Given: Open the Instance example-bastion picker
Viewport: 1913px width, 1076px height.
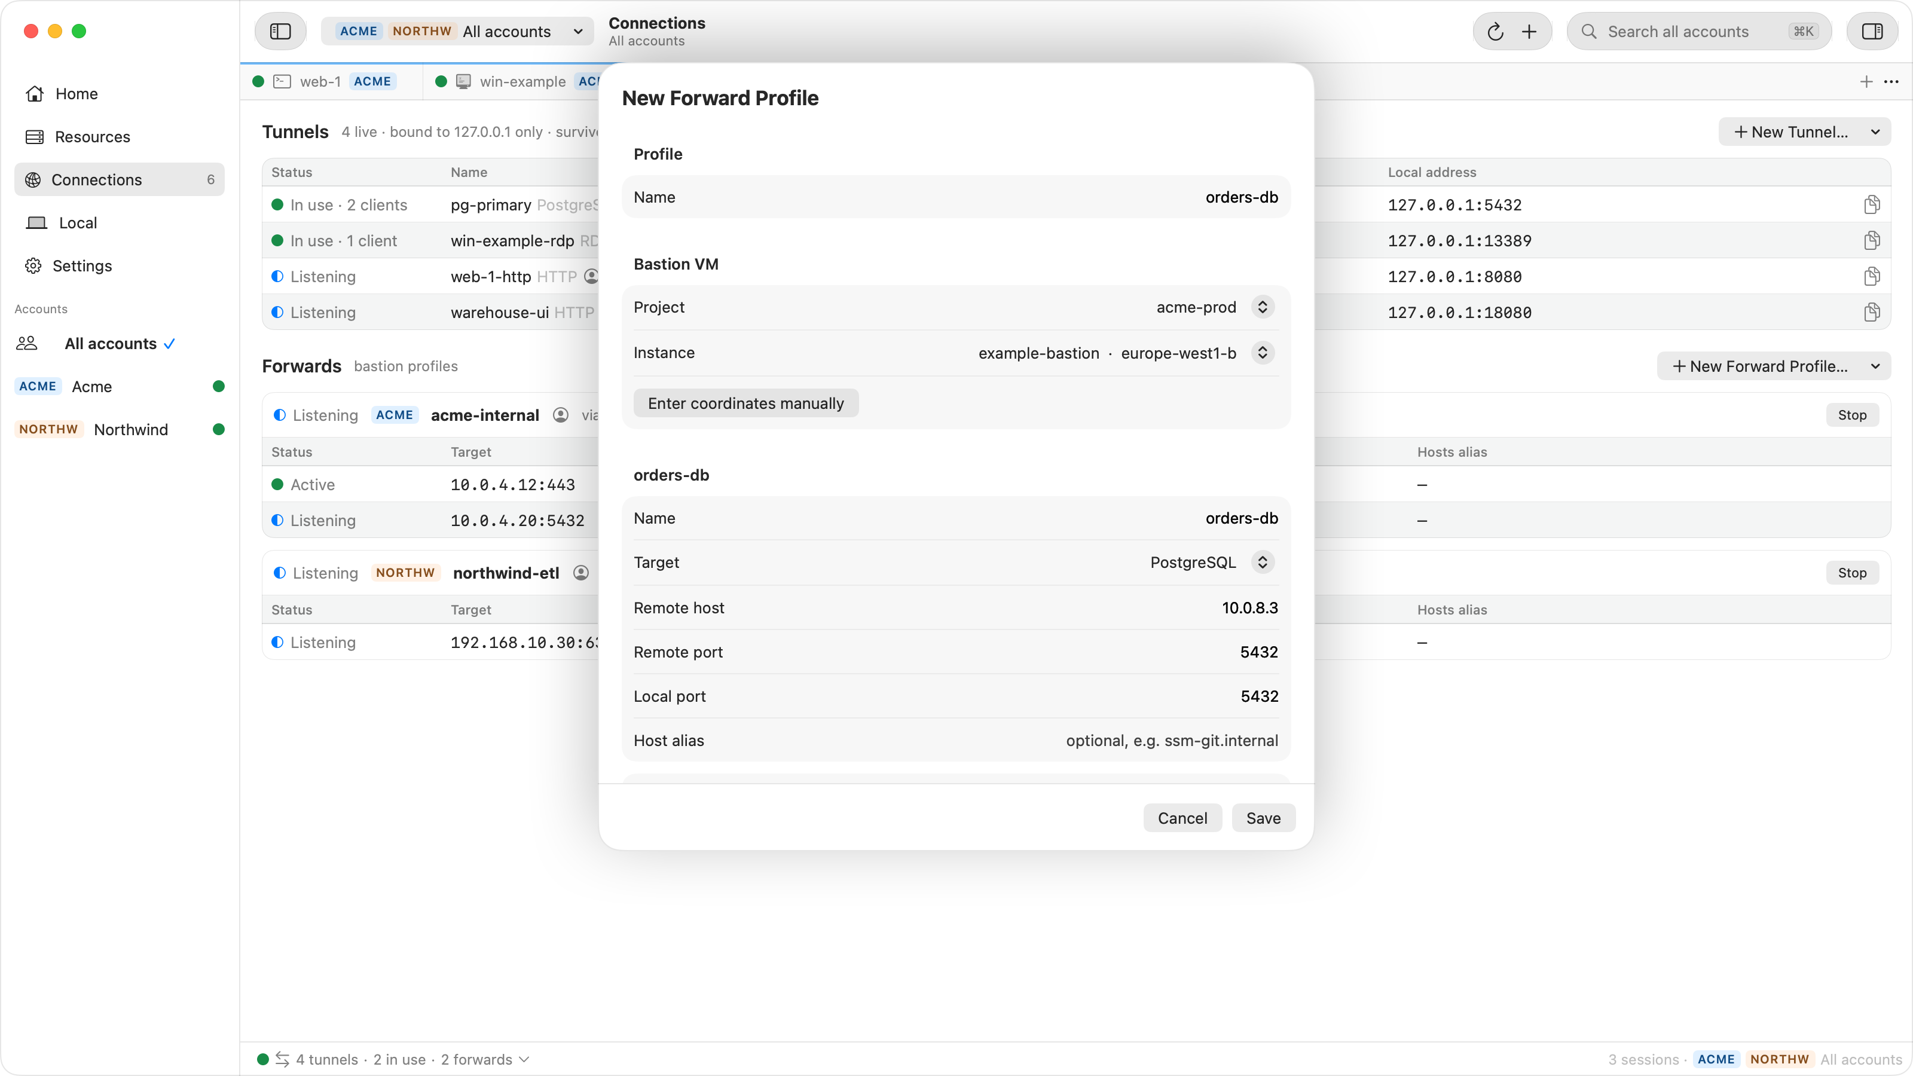Looking at the screenshot, I should 1262,353.
